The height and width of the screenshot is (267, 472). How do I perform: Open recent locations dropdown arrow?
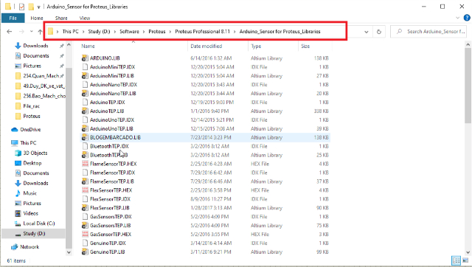31,31
